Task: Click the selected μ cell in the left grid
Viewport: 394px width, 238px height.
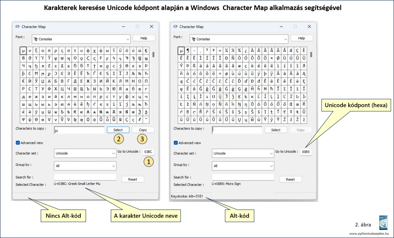Action: pyautogui.click(x=23, y=50)
